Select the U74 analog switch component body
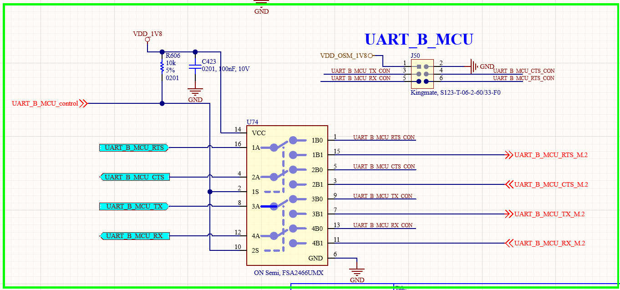The width and height of the screenshot is (620, 290). pos(287,195)
